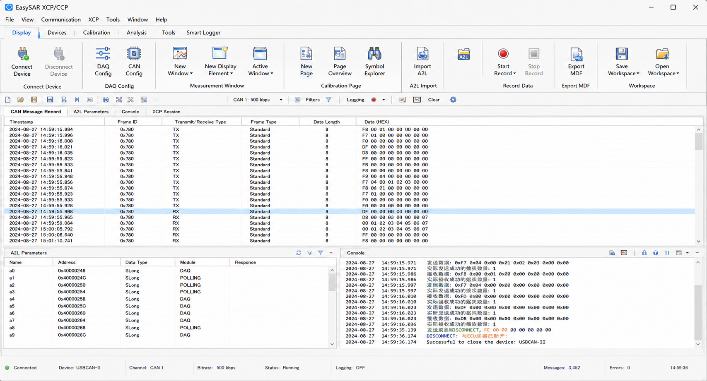
Task: Switch to the Calibration ribbon tab
Action: click(97, 33)
